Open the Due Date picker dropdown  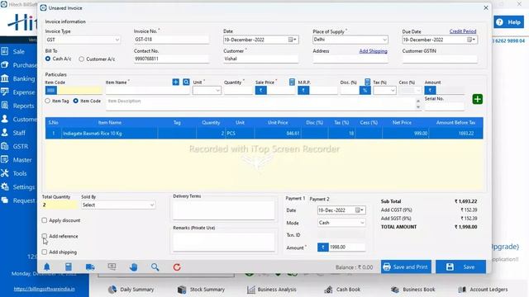pyautogui.click(x=471, y=40)
